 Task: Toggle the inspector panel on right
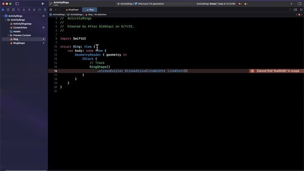point(300,4)
